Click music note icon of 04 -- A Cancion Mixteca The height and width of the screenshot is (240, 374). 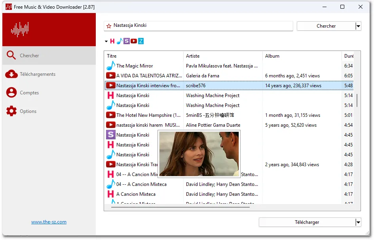pyautogui.click(x=111, y=184)
